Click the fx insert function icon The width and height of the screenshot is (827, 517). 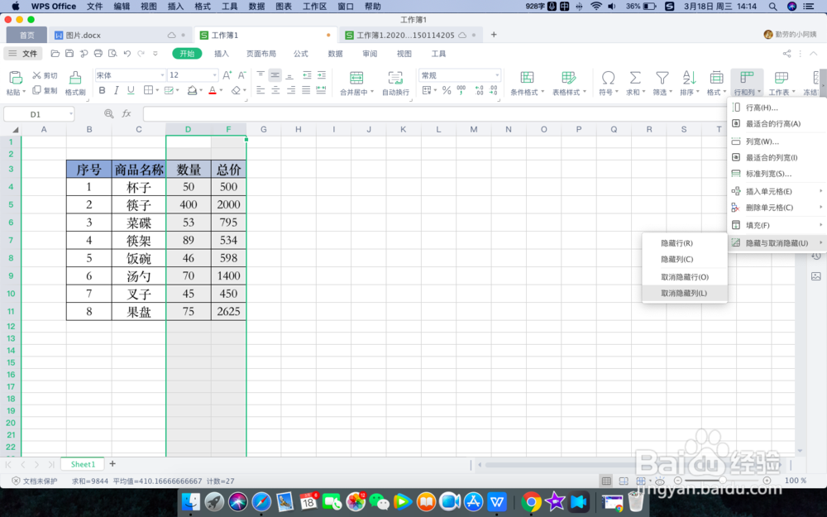coord(127,113)
